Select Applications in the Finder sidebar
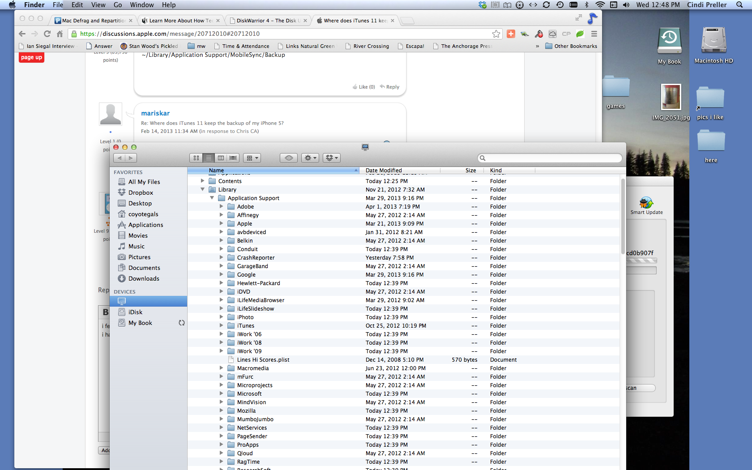Image resolution: width=752 pixels, height=470 pixels. click(x=145, y=225)
